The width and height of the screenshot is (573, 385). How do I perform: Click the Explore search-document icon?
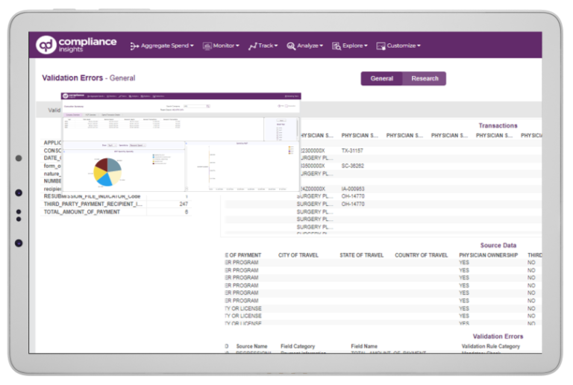coord(336,46)
